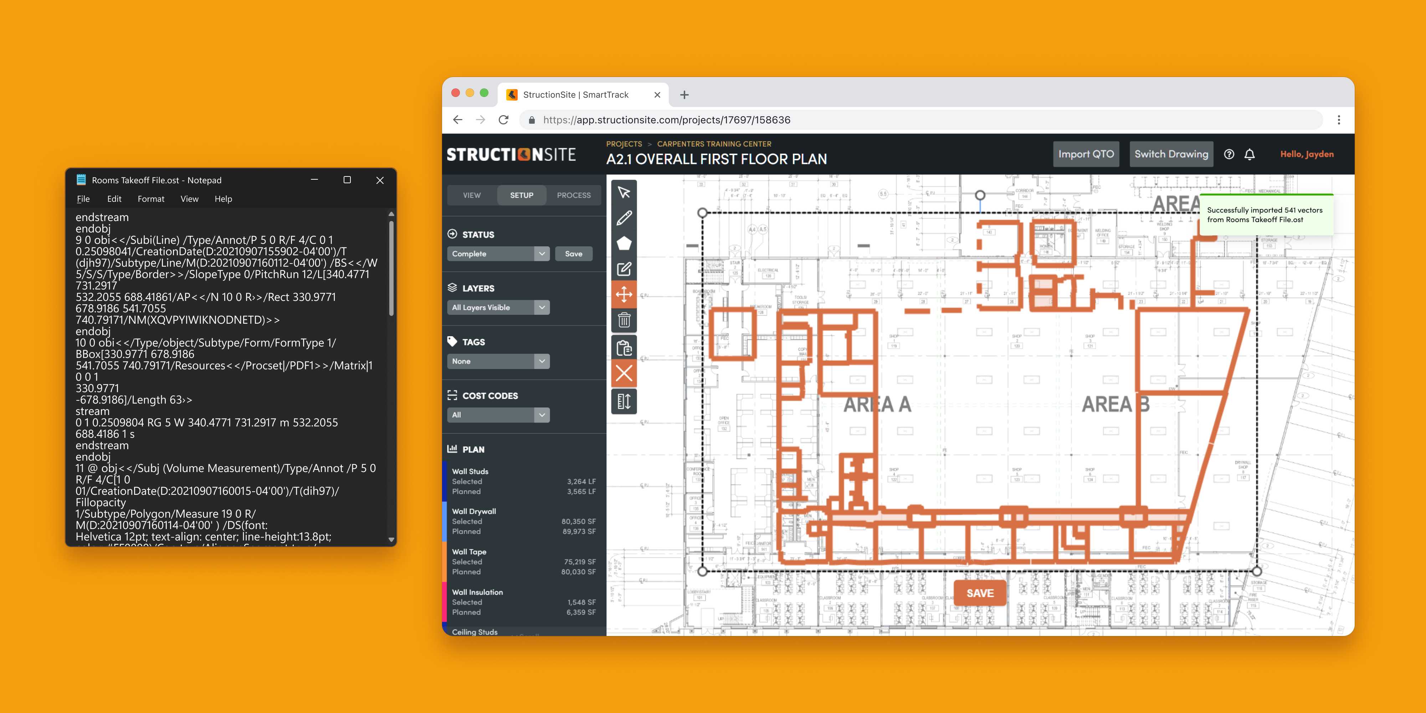Click Hello, Jayden user menu
This screenshot has height=713, width=1426.
pyautogui.click(x=1307, y=154)
